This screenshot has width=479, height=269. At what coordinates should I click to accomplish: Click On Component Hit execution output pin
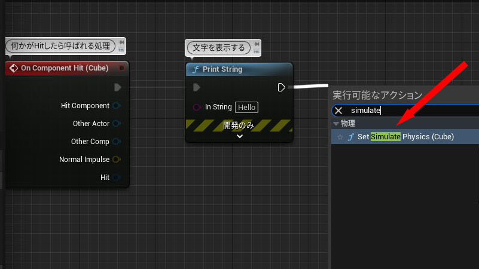pyautogui.click(x=117, y=87)
